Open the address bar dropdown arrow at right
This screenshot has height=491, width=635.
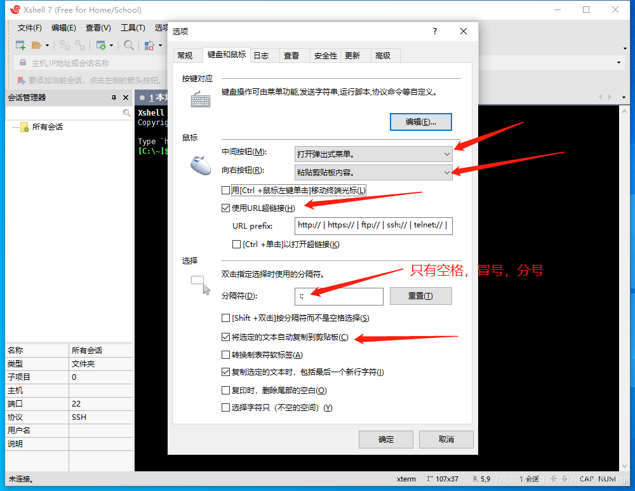coord(618,62)
